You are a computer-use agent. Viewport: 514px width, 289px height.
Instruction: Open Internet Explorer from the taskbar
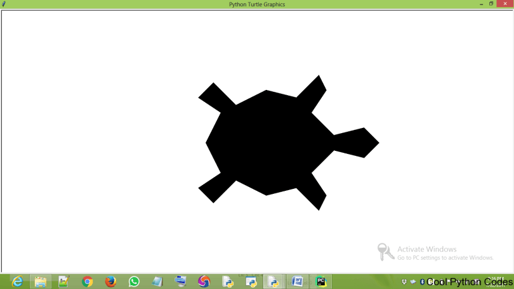pos(17,281)
